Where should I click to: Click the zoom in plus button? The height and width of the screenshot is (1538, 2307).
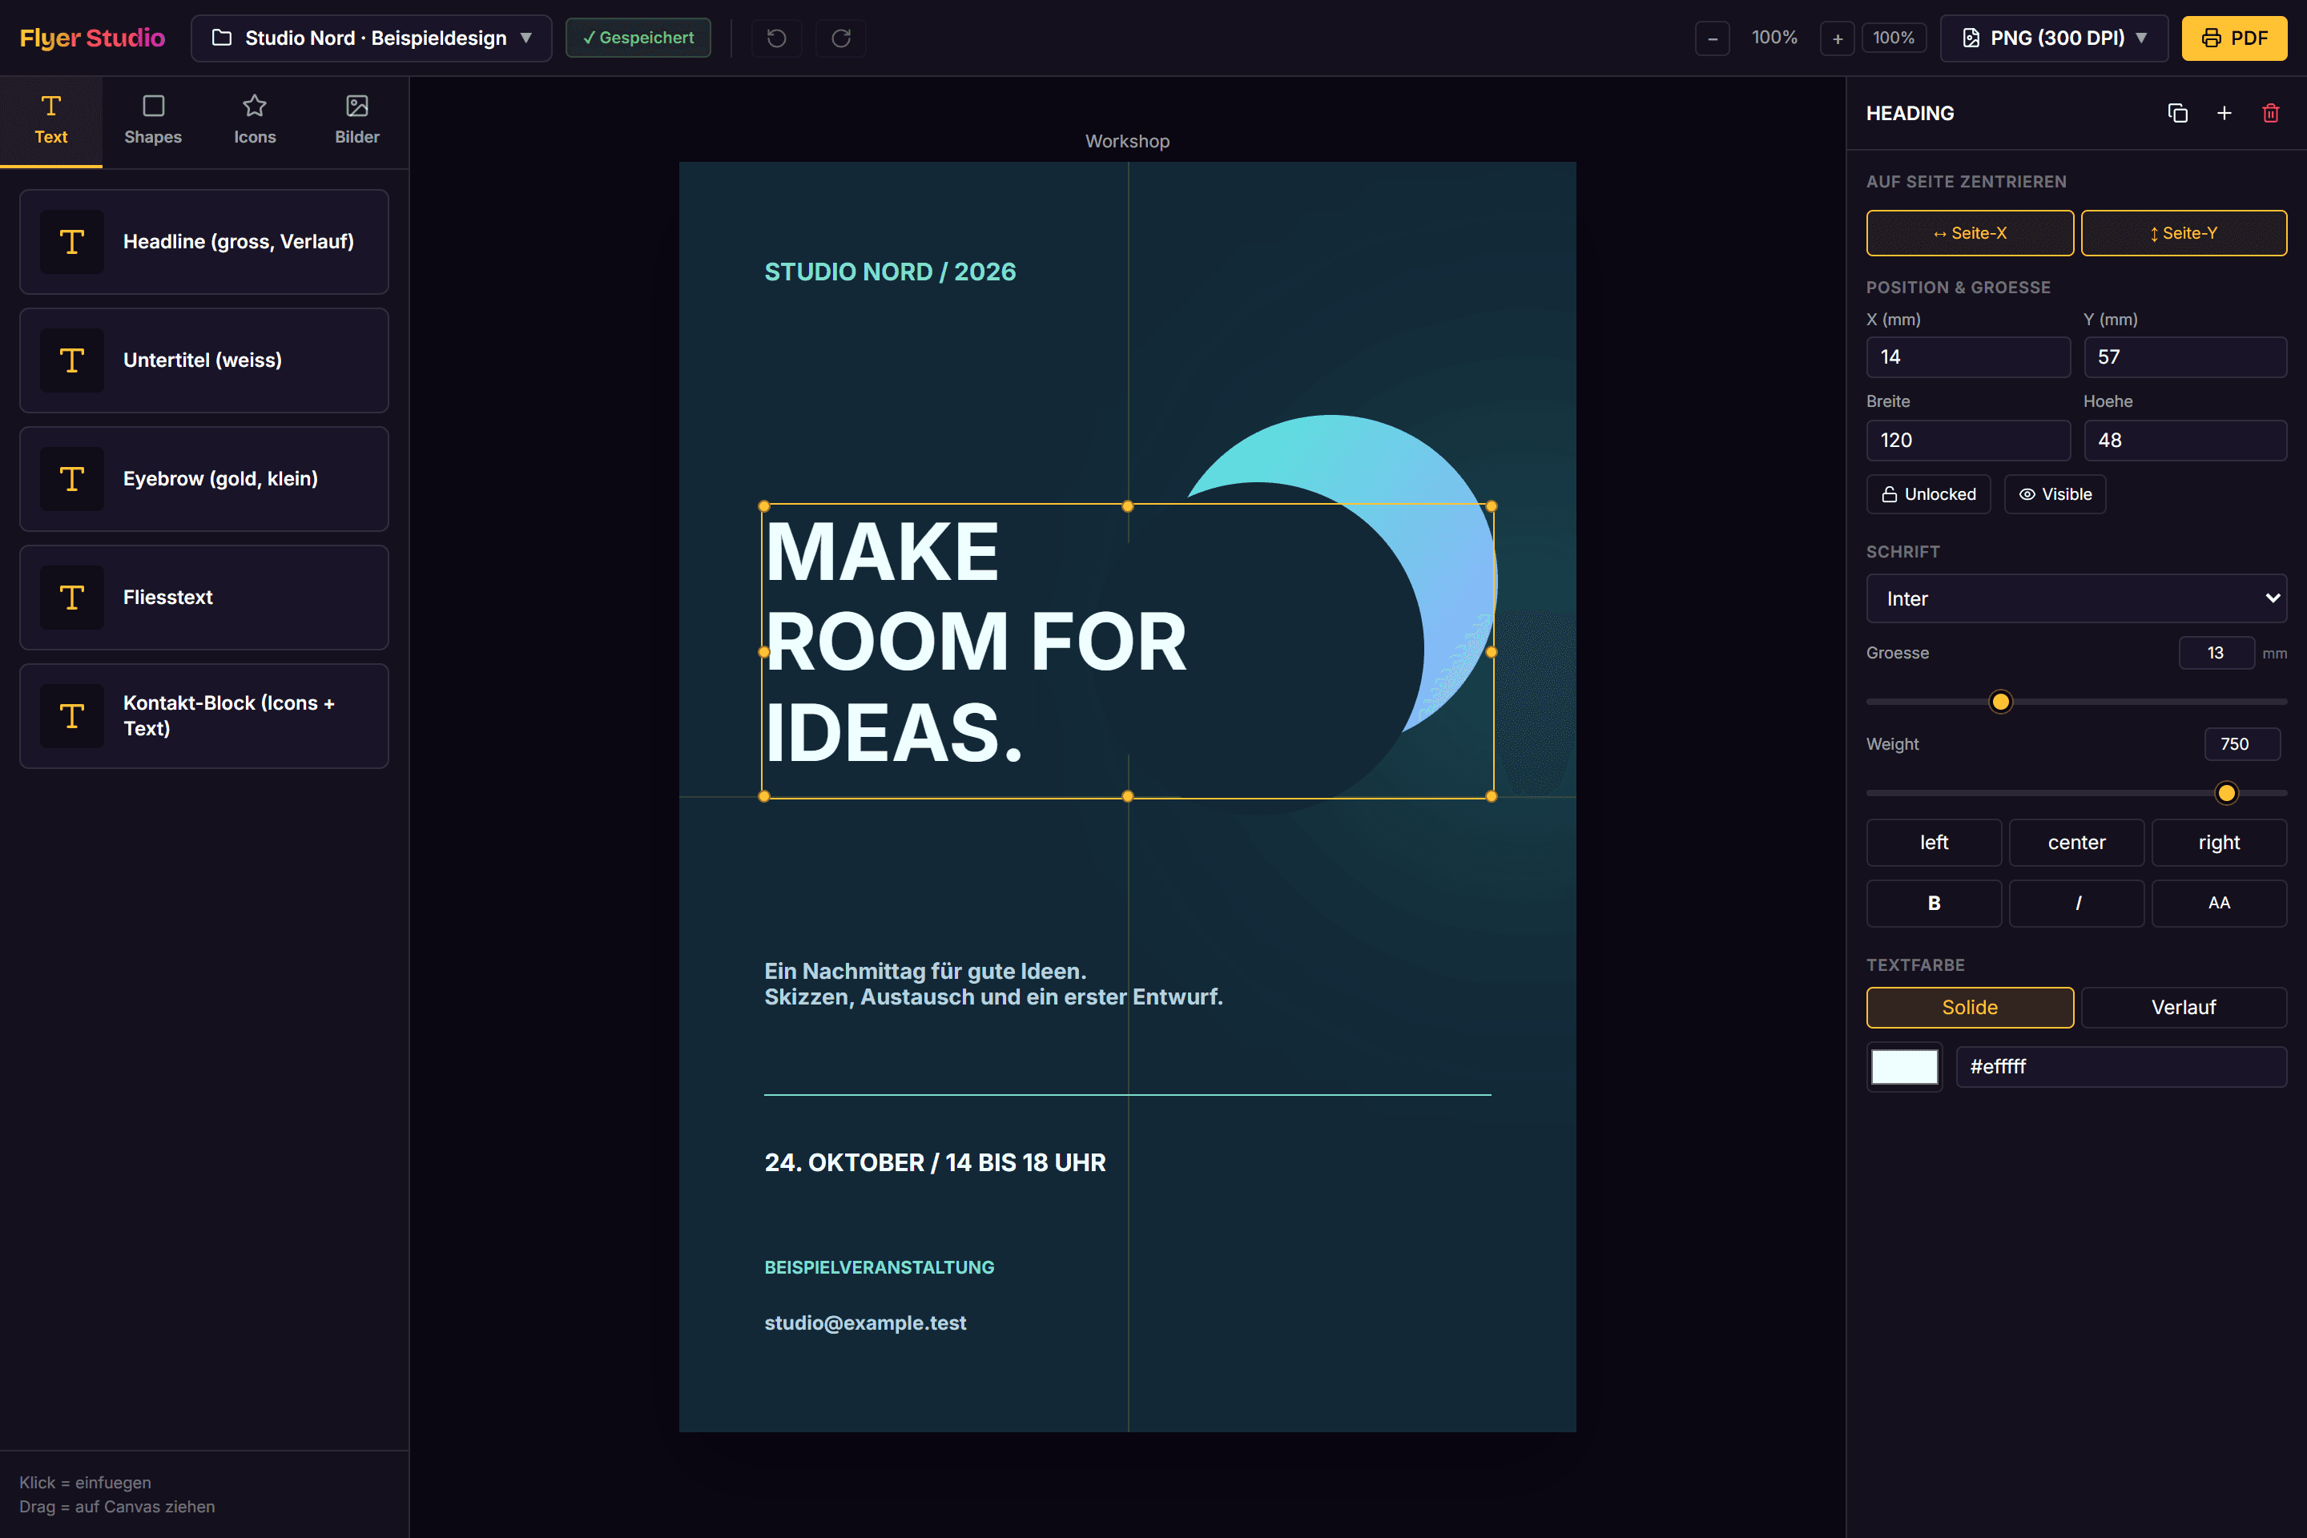[x=1837, y=38]
